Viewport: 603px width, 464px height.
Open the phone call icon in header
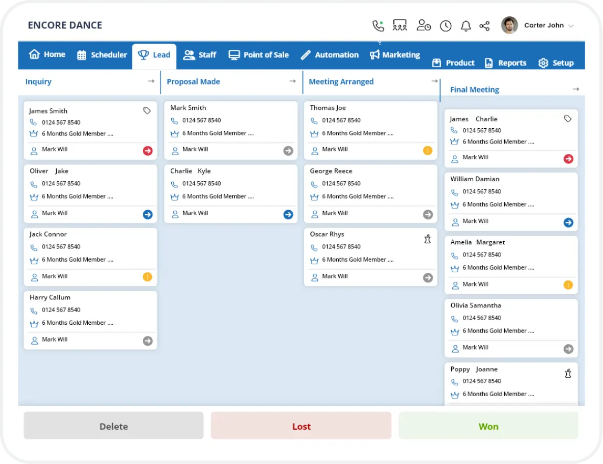click(x=378, y=26)
